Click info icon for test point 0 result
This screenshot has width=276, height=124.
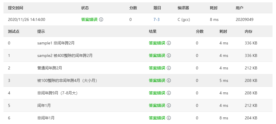coord(169,43)
